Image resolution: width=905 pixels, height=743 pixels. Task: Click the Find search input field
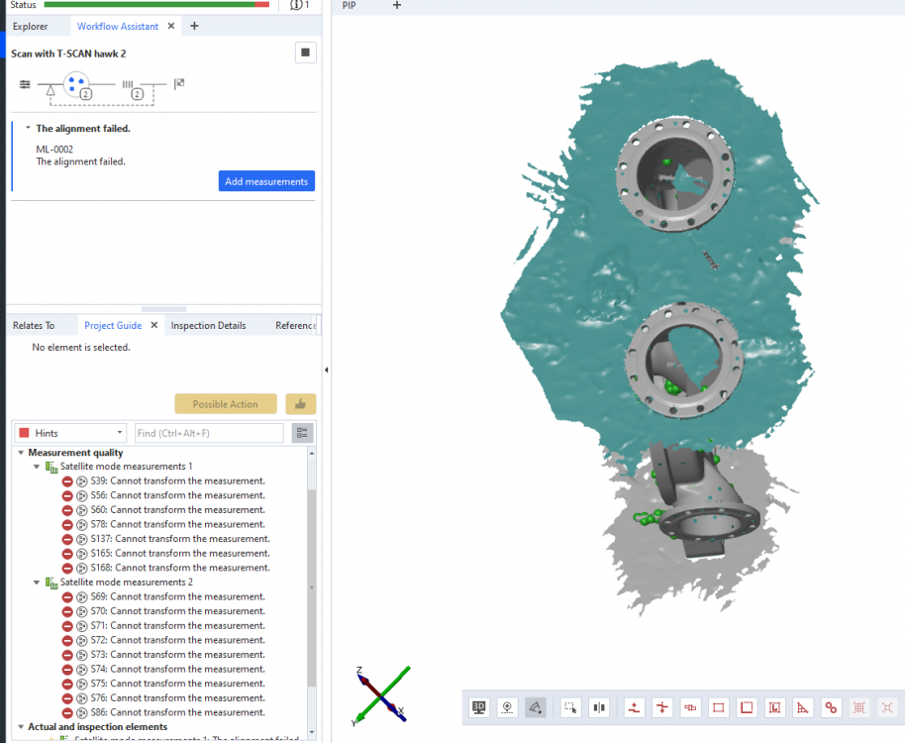(x=209, y=433)
